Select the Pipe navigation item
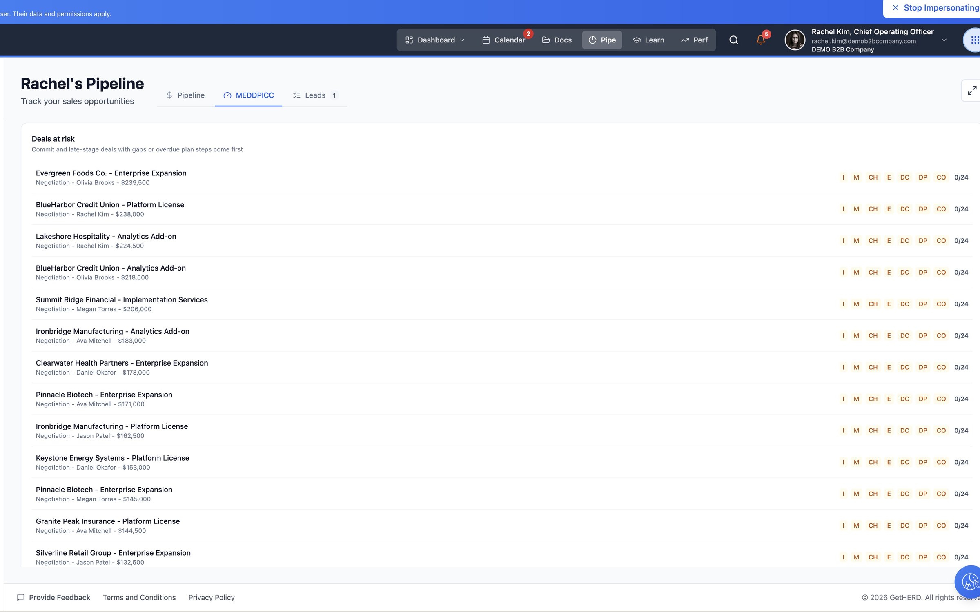The height and width of the screenshot is (612, 980). (602, 40)
